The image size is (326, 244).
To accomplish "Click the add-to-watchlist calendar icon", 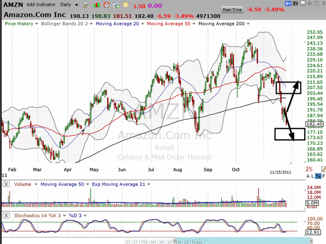I will coord(116,5).
